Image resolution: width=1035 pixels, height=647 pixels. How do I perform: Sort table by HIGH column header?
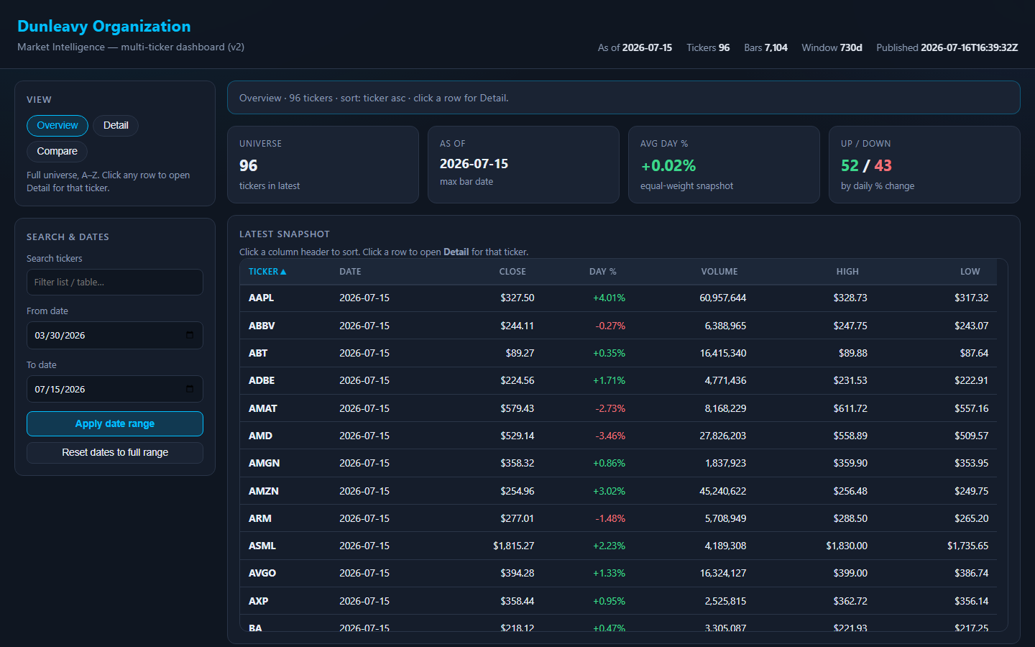(847, 272)
